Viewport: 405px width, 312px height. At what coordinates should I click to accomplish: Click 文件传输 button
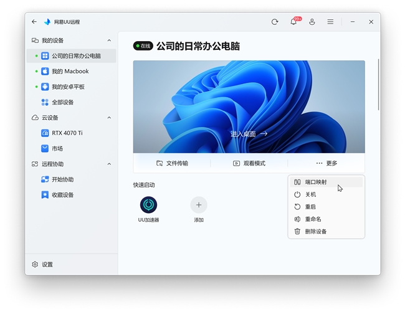172,163
